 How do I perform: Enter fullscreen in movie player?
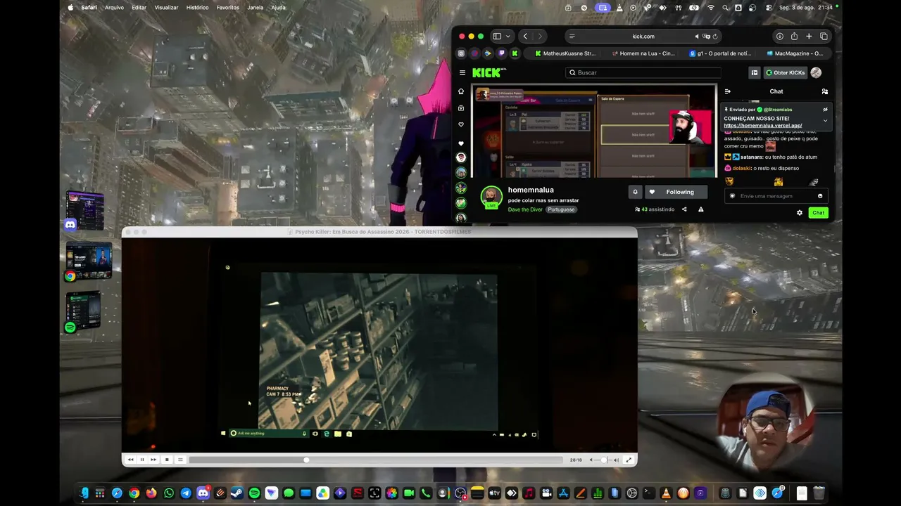[629, 460]
